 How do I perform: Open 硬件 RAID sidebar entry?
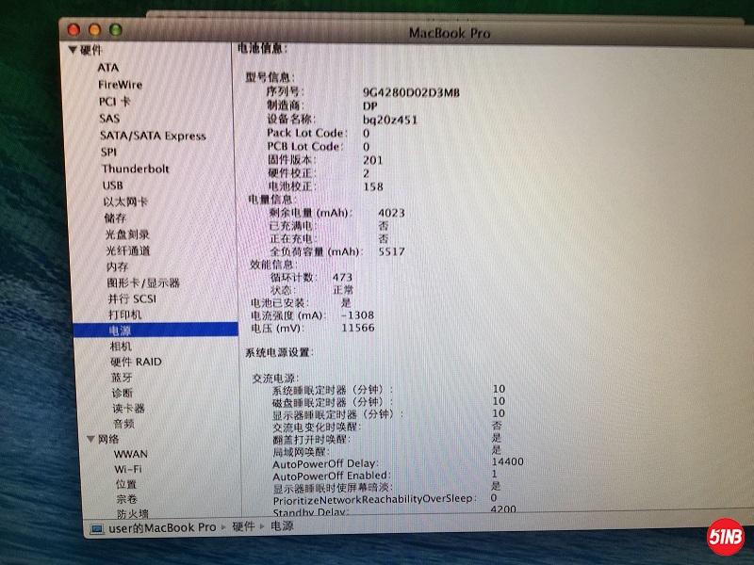(x=136, y=362)
